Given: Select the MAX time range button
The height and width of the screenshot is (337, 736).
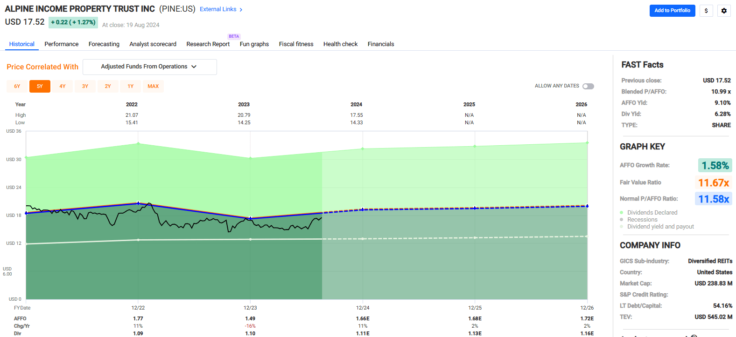Looking at the screenshot, I should [153, 87].
